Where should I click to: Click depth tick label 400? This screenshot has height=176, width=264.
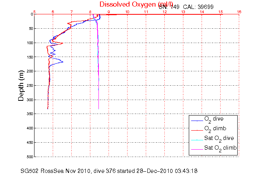(30, 128)
